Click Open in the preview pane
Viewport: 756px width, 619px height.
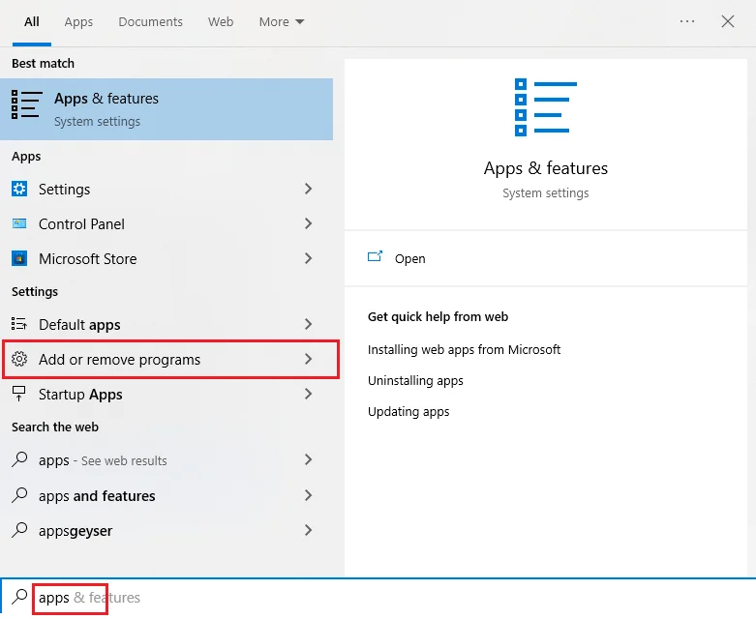coord(409,258)
